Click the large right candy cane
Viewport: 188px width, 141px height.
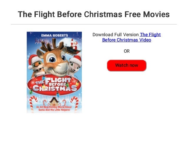point(75,104)
